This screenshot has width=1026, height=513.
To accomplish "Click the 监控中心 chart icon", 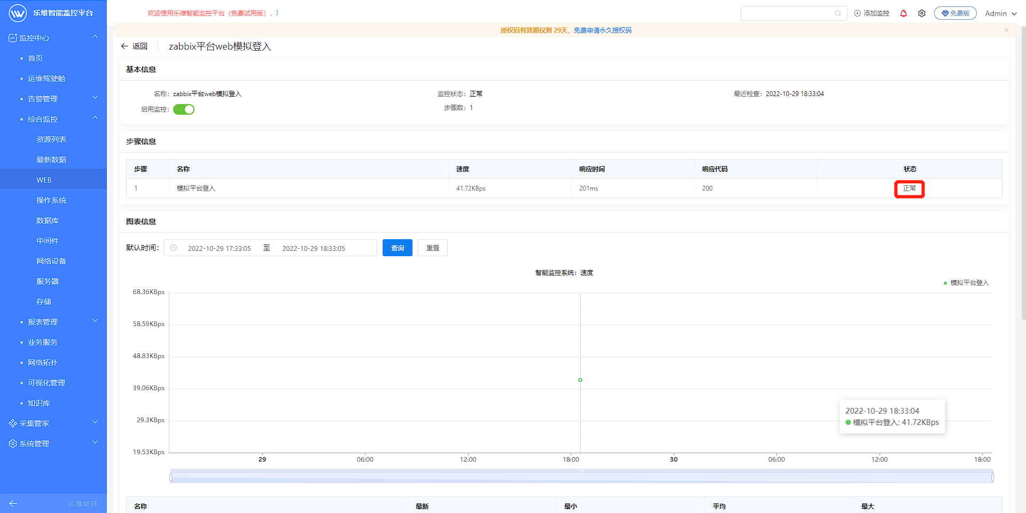I will [13, 38].
